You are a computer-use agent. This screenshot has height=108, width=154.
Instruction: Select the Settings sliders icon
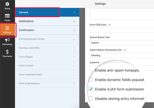pos(7,28)
